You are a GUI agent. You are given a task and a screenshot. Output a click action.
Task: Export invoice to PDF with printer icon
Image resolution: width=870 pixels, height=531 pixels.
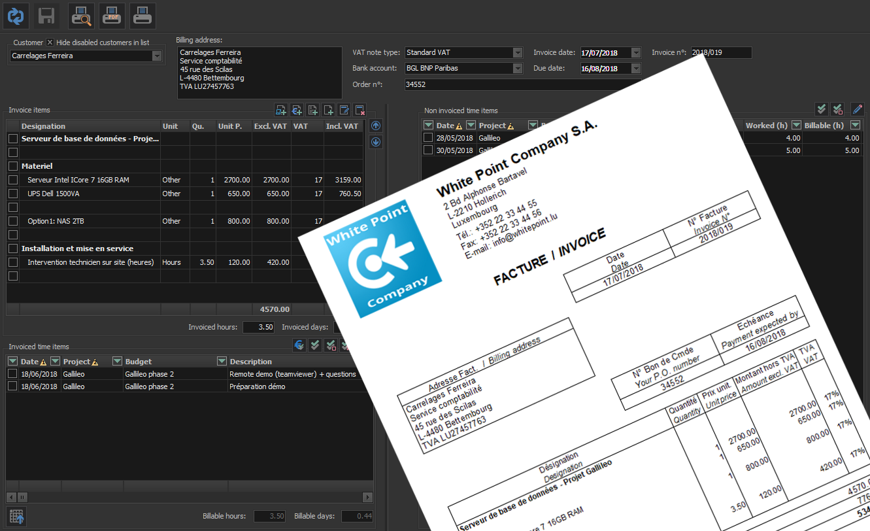click(x=112, y=16)
